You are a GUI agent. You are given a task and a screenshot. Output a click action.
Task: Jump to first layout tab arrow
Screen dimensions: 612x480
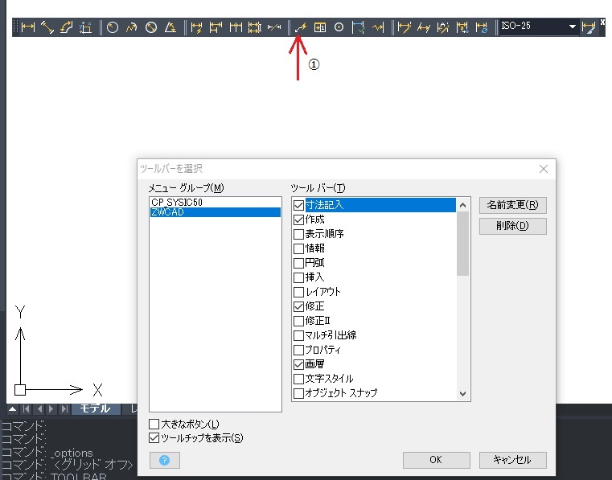(27, 409)
